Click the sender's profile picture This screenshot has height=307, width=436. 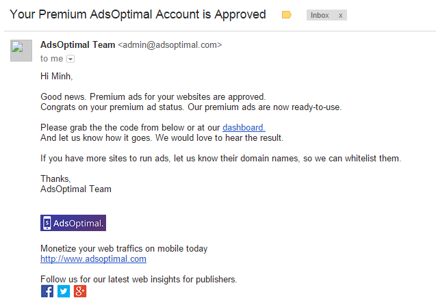pos(21,51)
